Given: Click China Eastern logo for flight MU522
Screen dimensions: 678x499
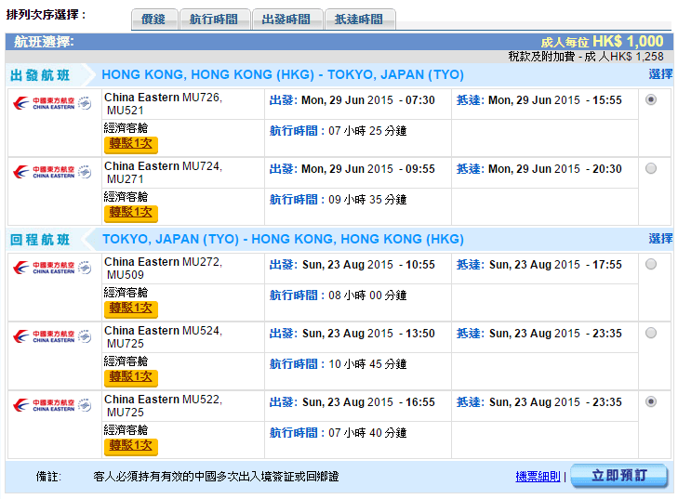Looking at the screenshot, I should pos(52,404).
